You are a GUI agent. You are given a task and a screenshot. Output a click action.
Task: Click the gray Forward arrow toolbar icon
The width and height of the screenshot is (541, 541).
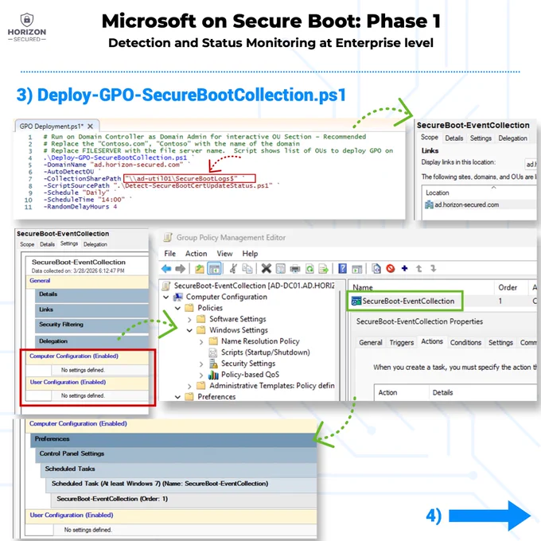(x=181, y=268)
